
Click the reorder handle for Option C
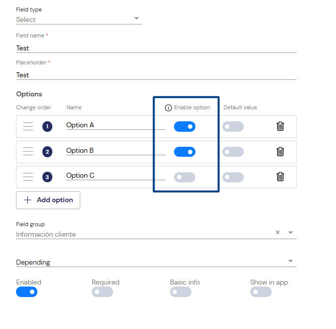click(x=28, y=177)
